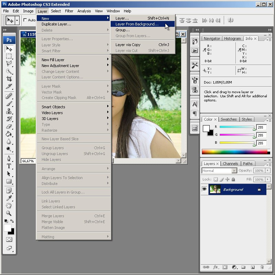This screenshot has height=275, width=275.
Task: Click the Background layer thumbnail
Action: click(x=215, y=189)
